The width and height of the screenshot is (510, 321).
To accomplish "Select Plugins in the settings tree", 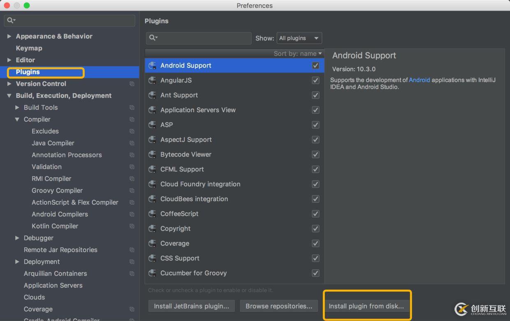I will (28, 72).
